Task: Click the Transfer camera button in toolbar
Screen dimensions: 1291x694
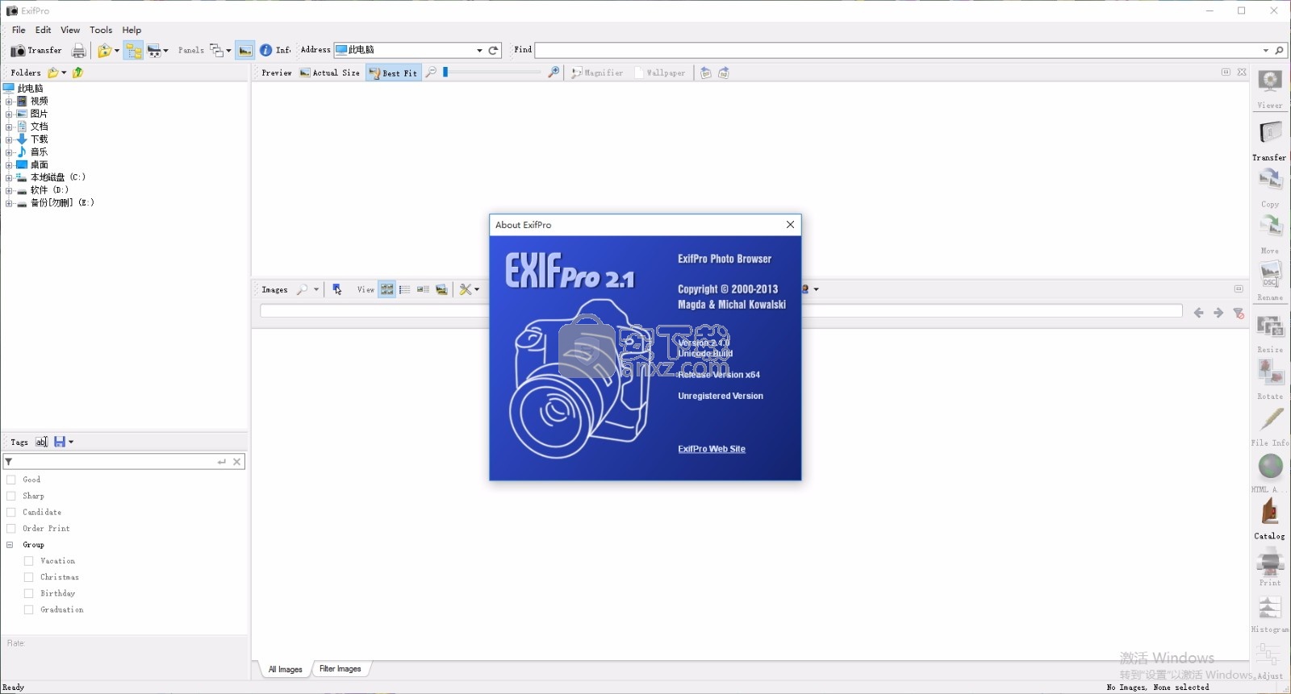Action: coord(36,51)
